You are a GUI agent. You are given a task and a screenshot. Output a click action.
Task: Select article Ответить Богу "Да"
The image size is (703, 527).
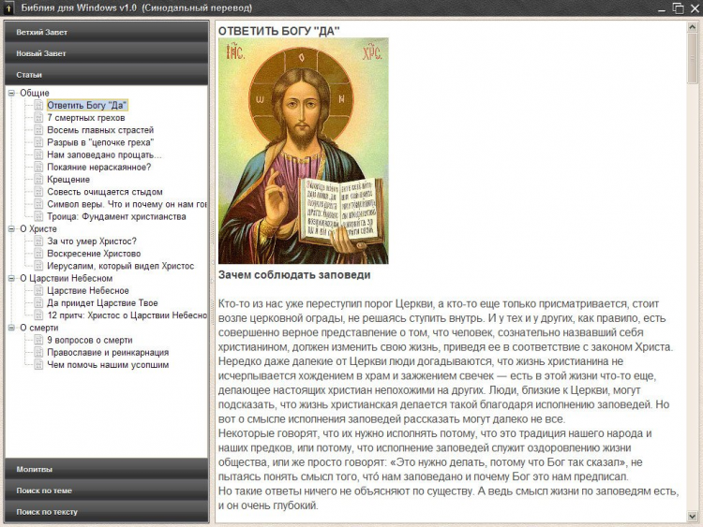point(87,105)
